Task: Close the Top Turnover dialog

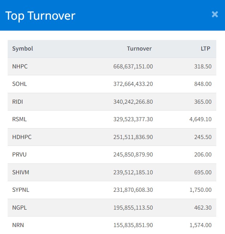Action: [x=215, y=14]
